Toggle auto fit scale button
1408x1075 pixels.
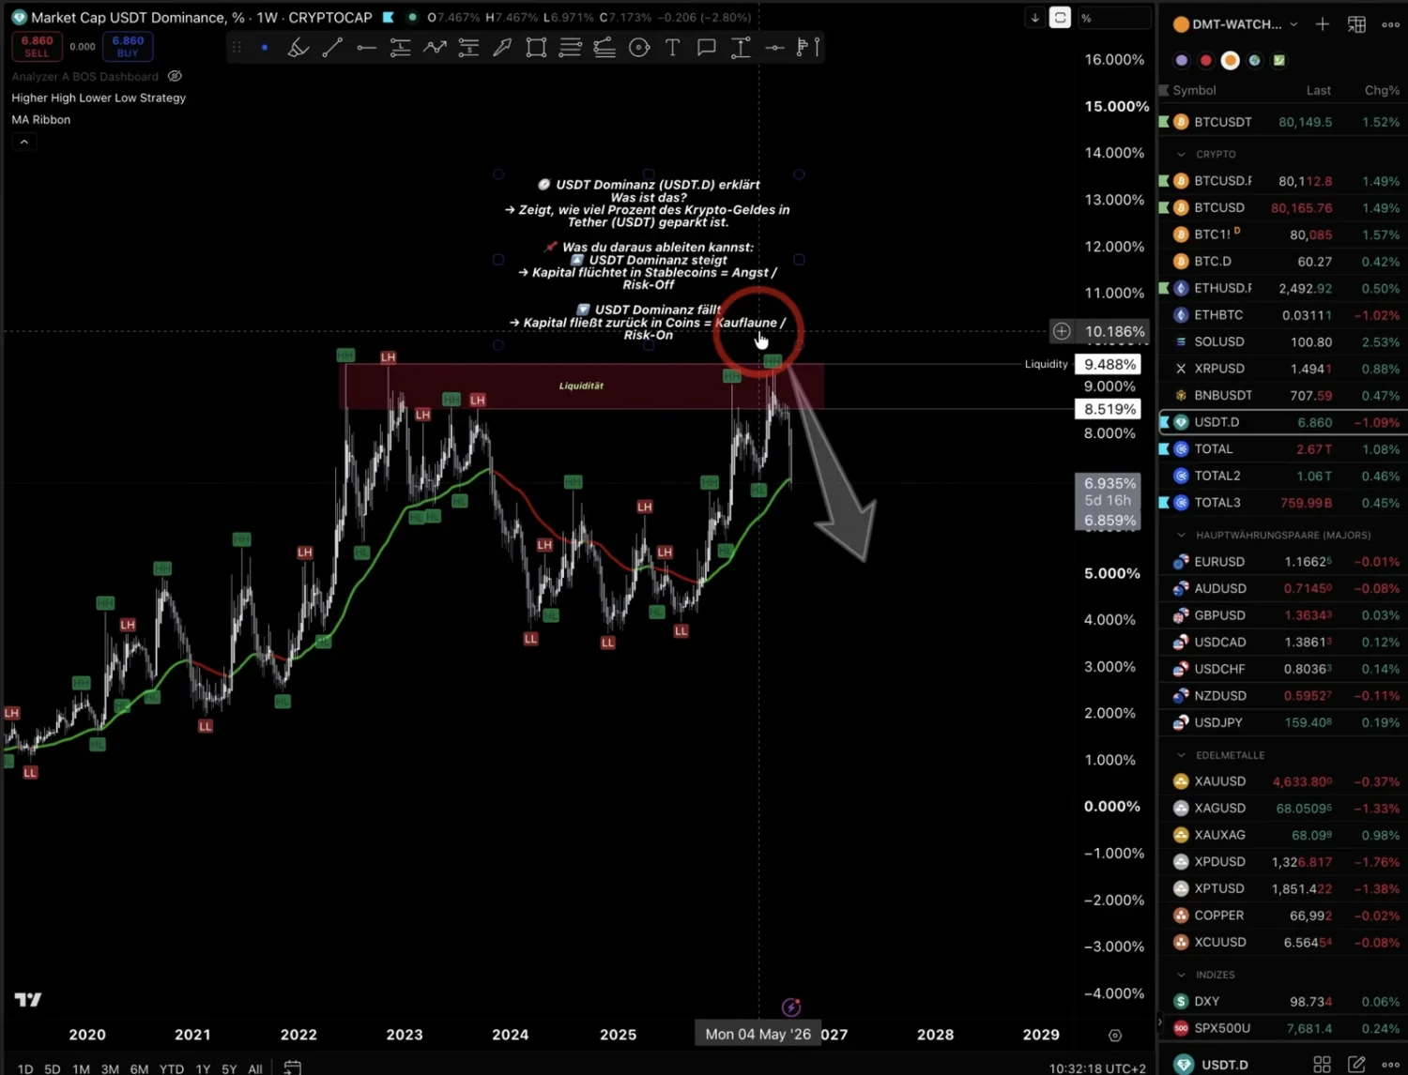1060,18
